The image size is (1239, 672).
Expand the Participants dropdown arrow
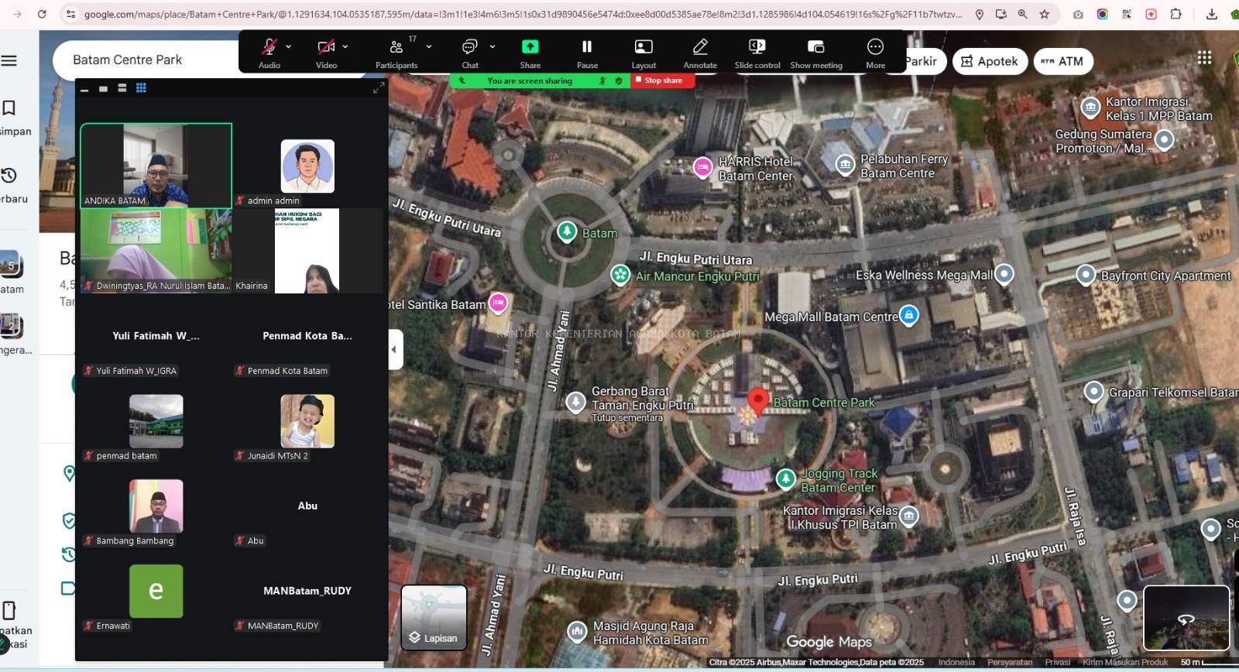click(x=429, y=46)
